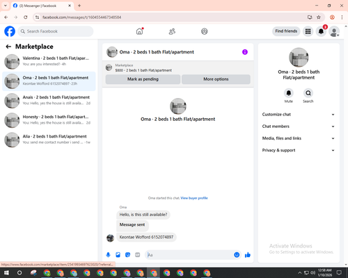Click Oma's profile picture in right panel

click(299, 58)
